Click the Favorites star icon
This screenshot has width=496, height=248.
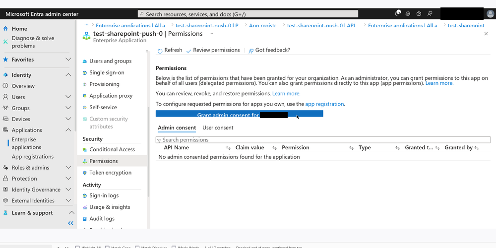(5, 60)
